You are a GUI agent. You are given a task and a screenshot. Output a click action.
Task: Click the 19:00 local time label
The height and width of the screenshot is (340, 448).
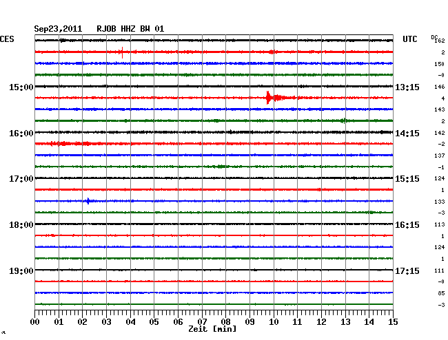21,270
